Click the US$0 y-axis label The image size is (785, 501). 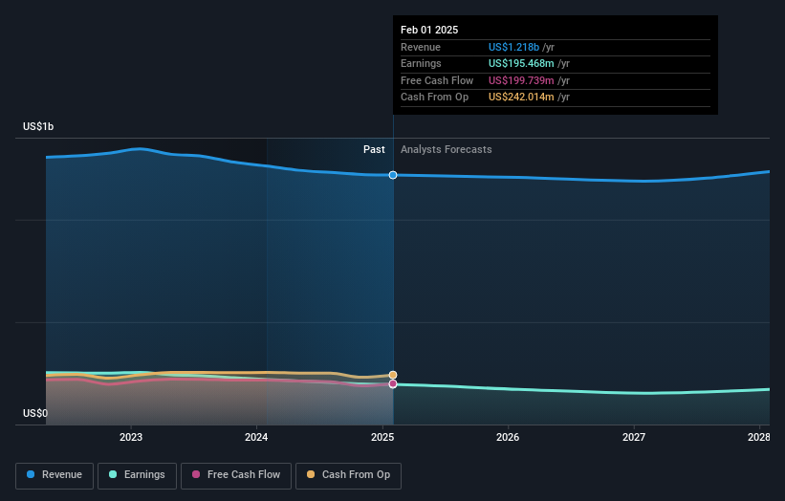click(35, 413)
